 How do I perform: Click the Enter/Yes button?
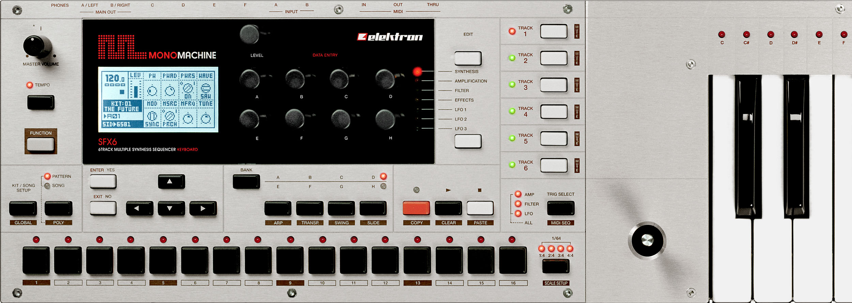[x=103, y=181]
